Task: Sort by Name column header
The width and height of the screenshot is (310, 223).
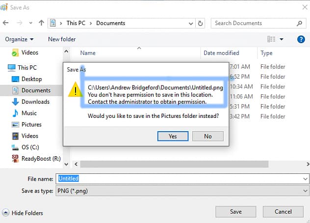Action: coord(88,53)
